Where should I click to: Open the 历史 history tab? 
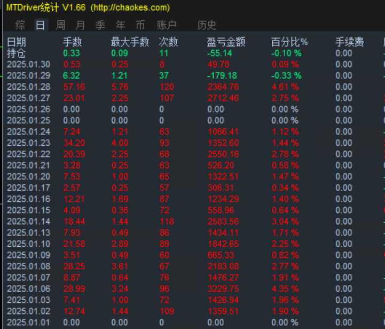(207, 25)
